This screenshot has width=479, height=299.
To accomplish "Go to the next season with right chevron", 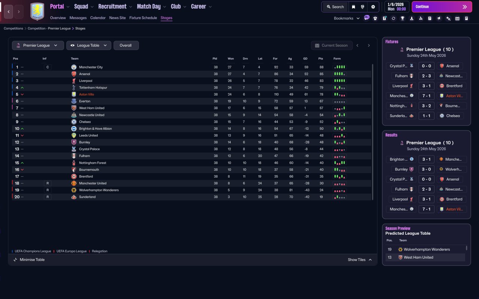I will pos(369,46).
